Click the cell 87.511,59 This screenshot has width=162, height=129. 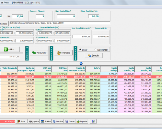77,112
